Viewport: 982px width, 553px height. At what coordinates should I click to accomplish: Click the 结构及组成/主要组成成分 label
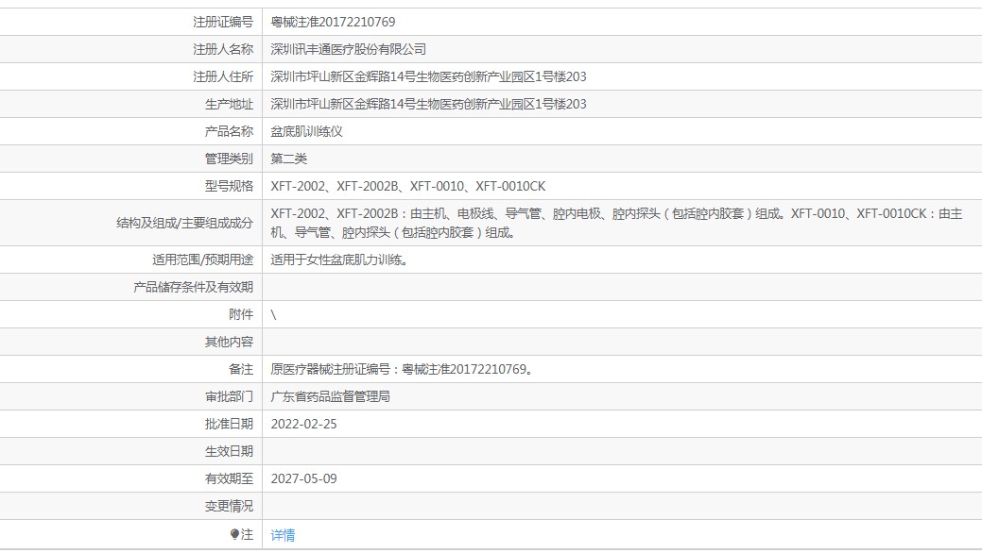tap(184, 223)
